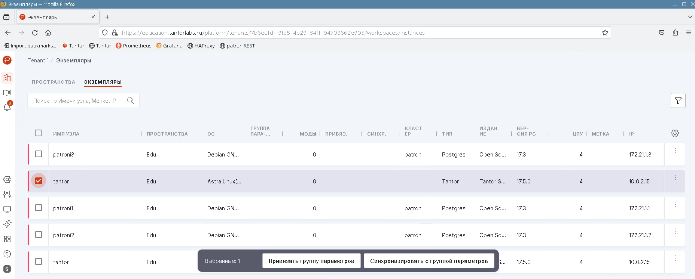Screen dimensions: 695x279
Task: Toggle the select-all header checkbox
Action: [x=38, y=133]
